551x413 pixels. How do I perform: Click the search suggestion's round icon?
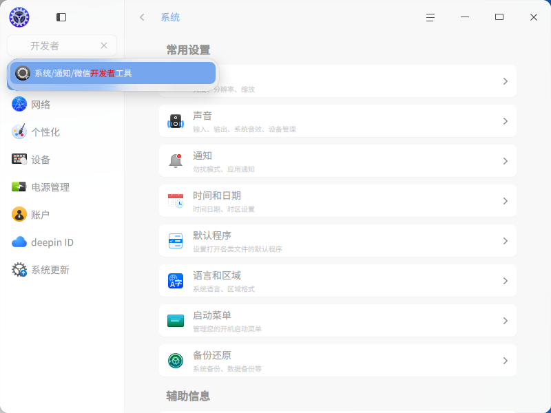point(23,73)
